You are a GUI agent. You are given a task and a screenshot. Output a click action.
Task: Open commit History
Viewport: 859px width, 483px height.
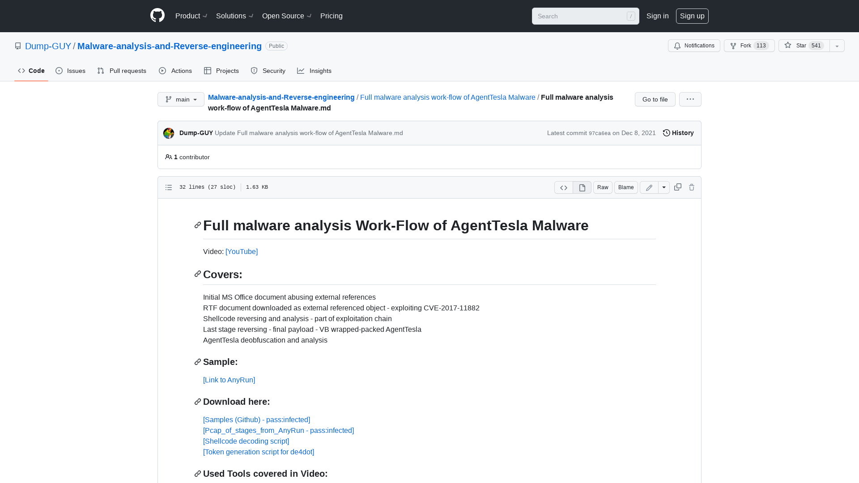click(678, 133)
